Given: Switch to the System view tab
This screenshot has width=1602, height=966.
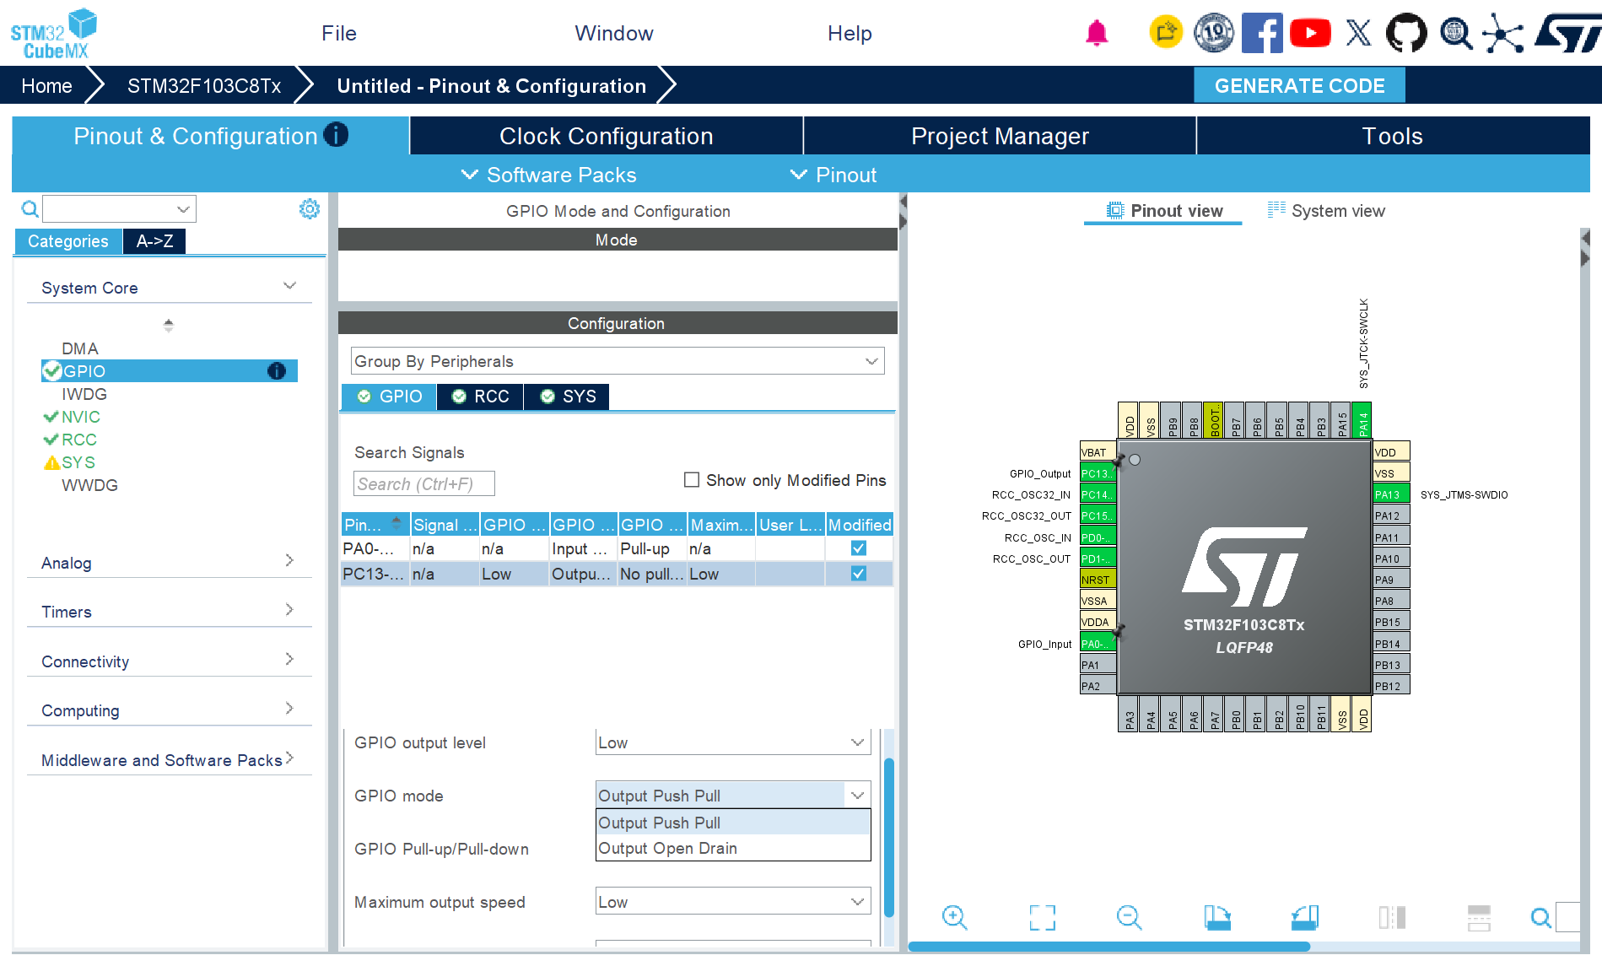Looking at the screenshot, I should click(x=1326, y=211).
